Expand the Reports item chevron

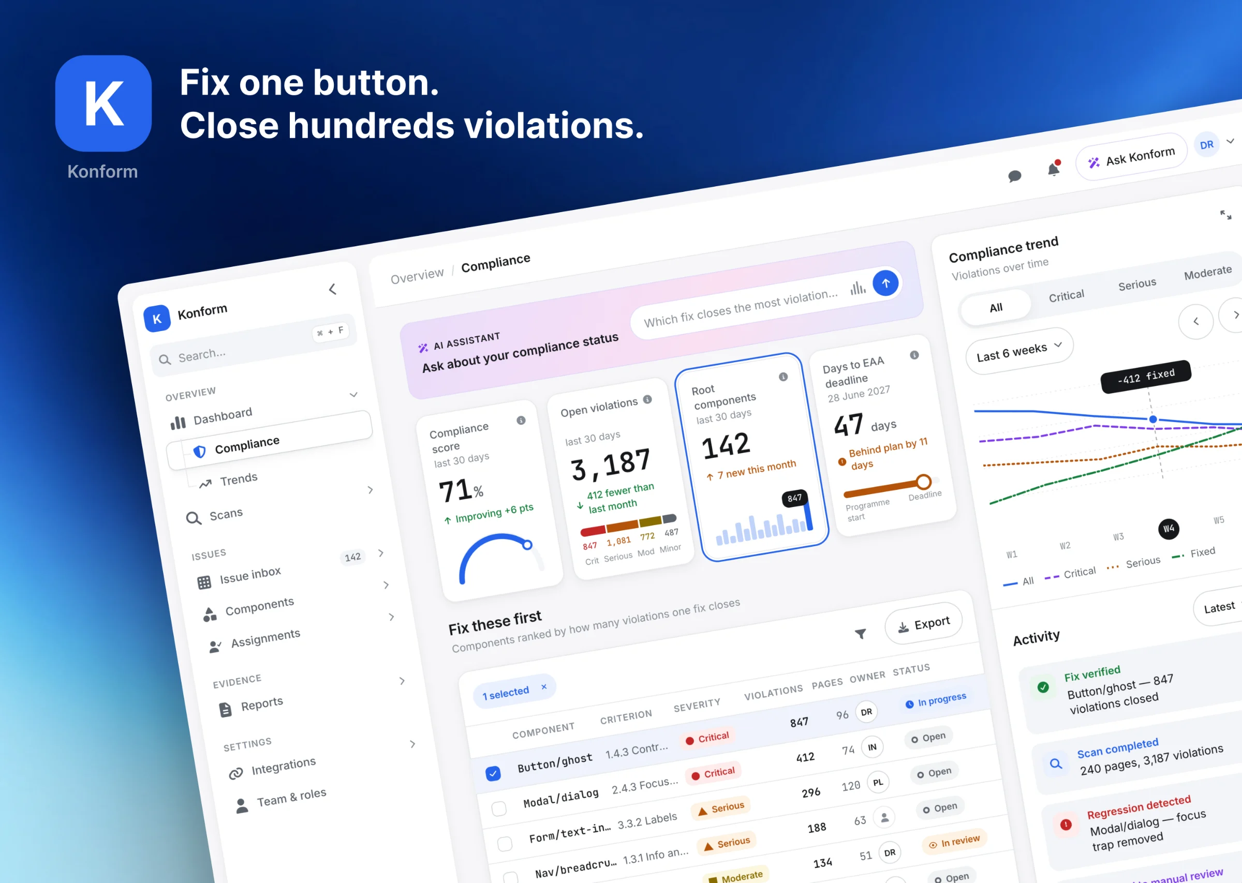click(x=402, y=680)
